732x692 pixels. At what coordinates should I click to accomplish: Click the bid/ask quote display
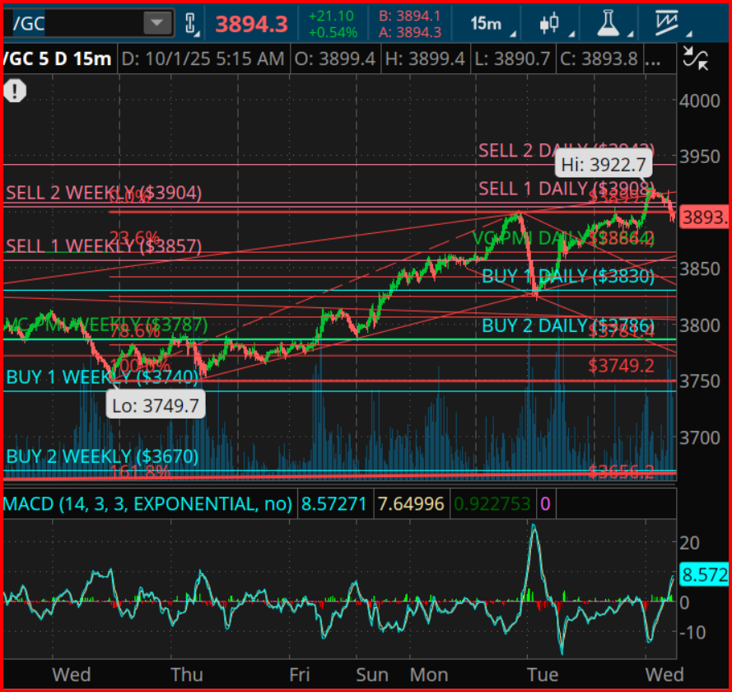click(409, 24)
